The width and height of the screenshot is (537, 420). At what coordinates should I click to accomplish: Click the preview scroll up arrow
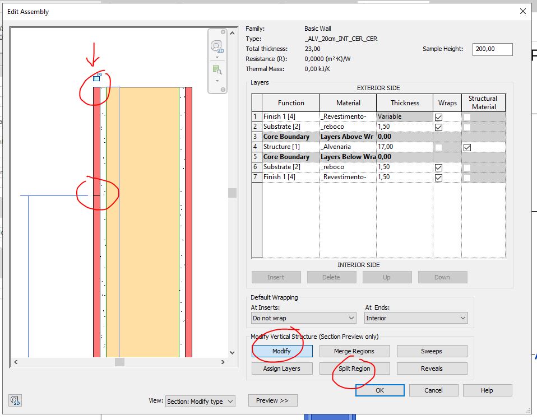click(232, 33)
